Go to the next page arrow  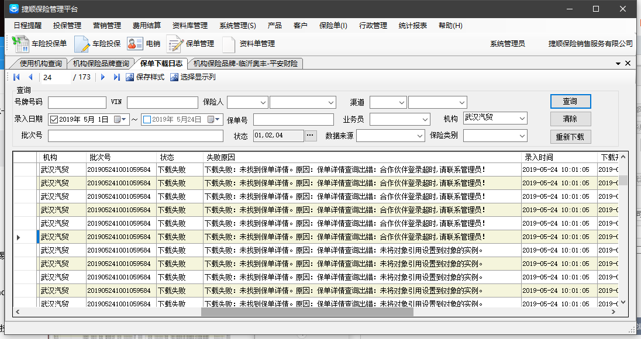103,77
